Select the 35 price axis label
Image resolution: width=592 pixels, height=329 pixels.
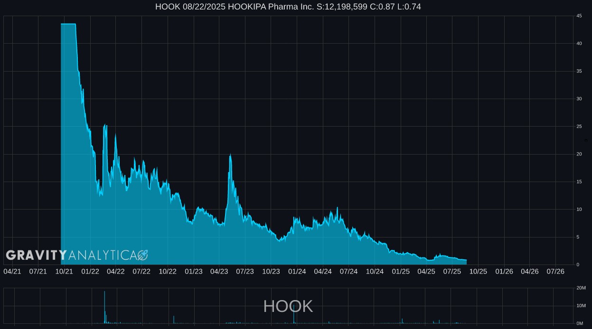point(579,71)
